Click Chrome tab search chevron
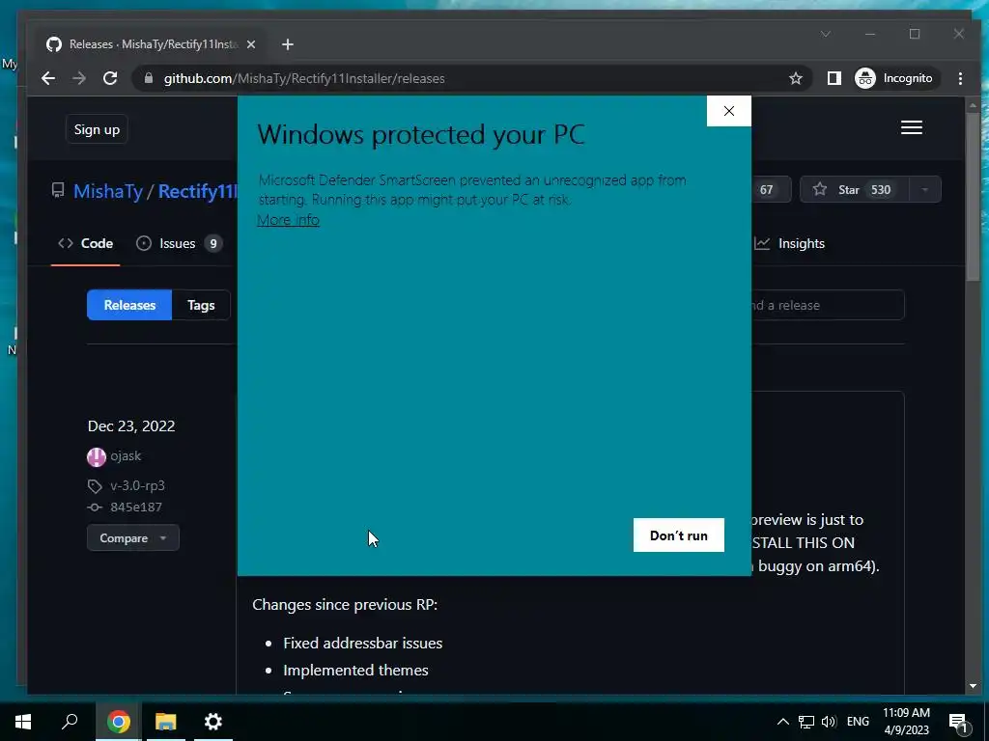Screen dimensions: 989x741 point(826,34)
